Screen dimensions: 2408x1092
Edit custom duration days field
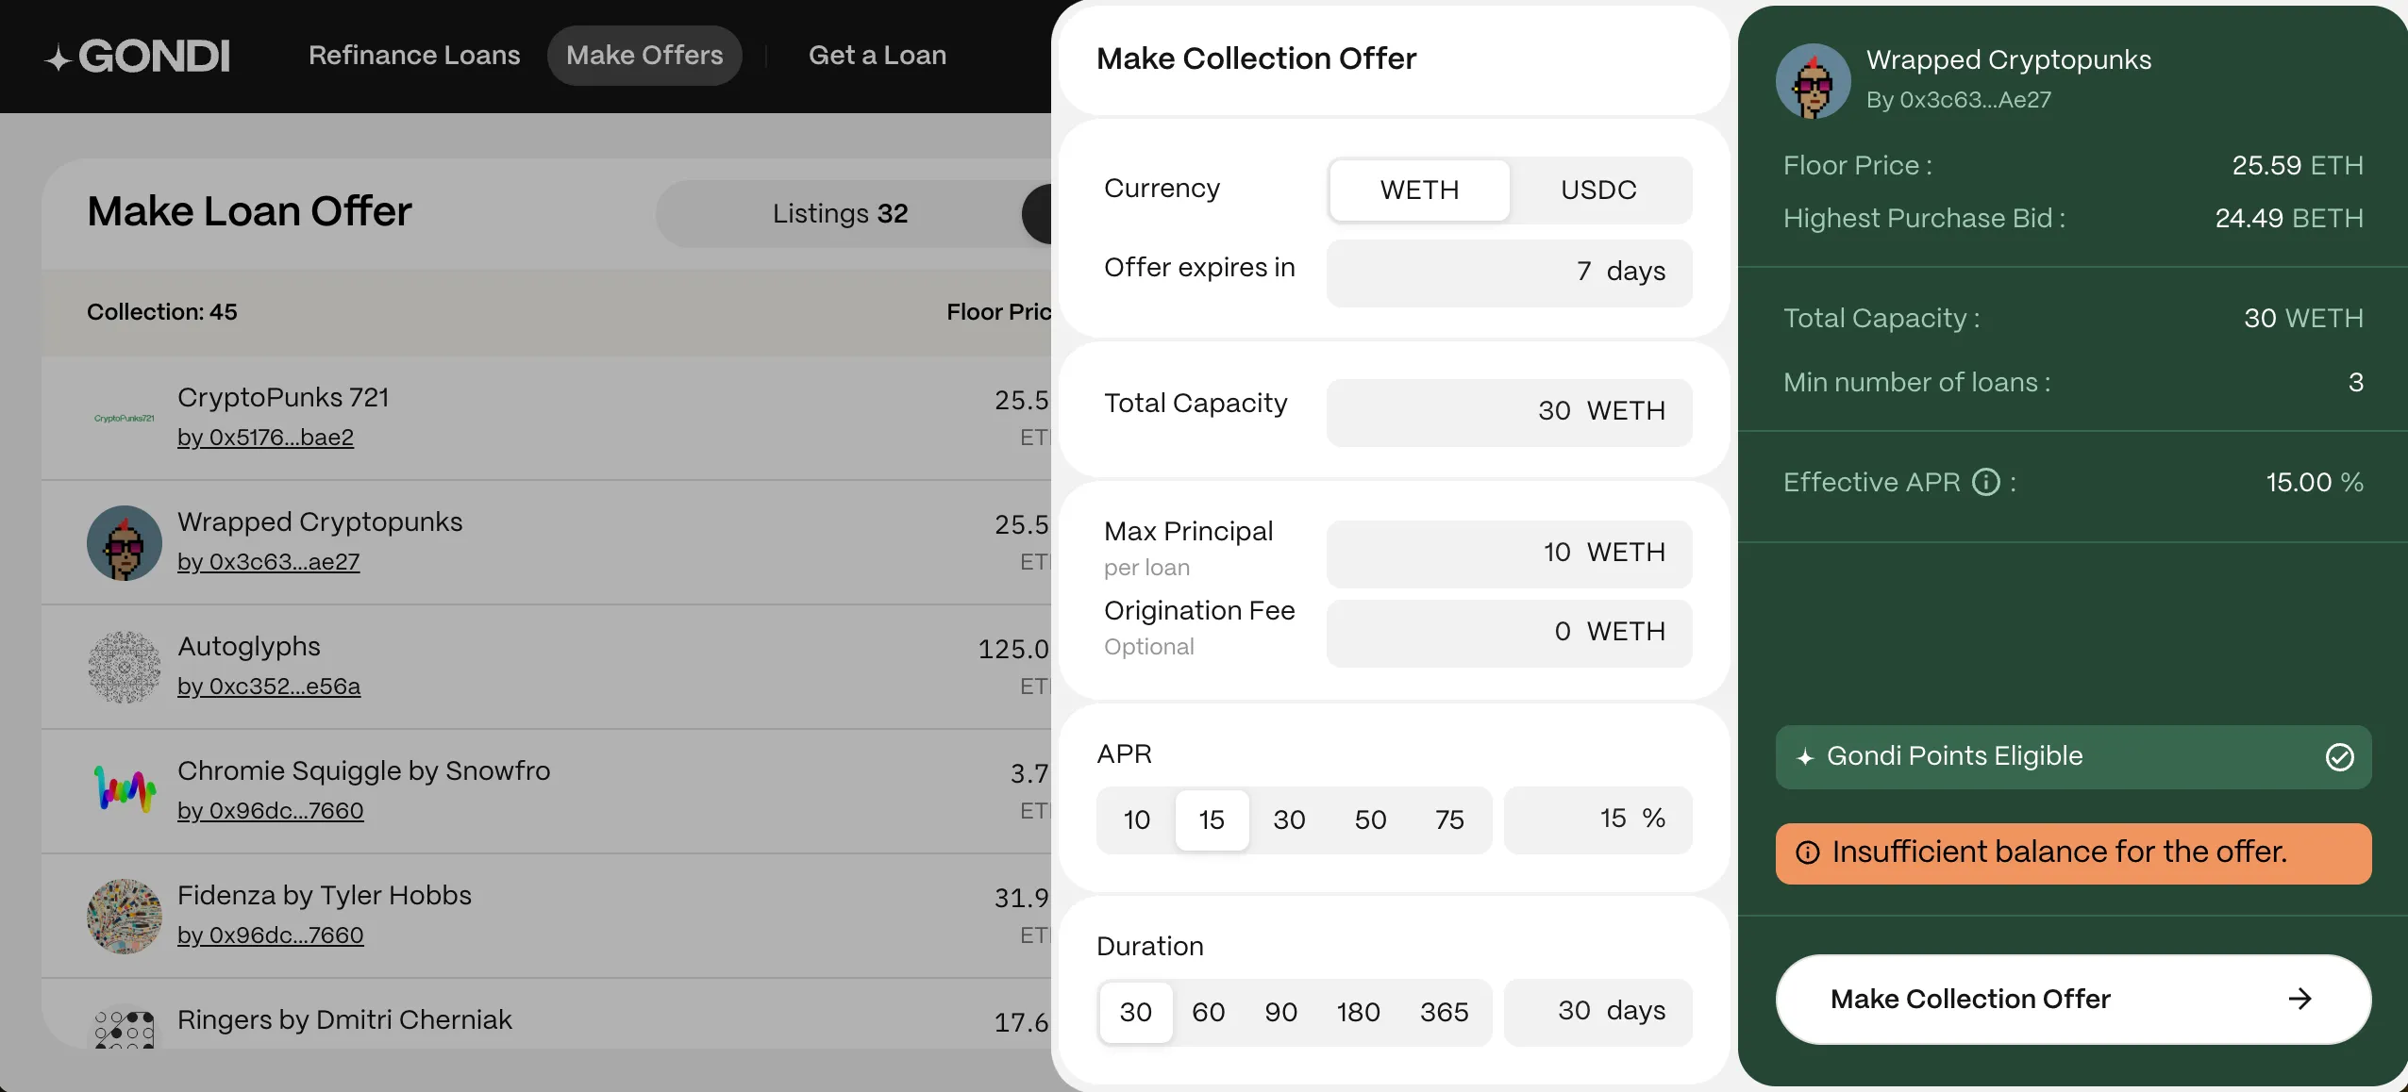click(x=1597, y=1012)
